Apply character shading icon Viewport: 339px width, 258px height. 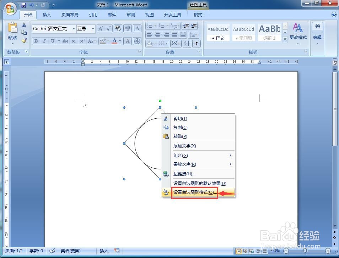click(x=128, y=41)
